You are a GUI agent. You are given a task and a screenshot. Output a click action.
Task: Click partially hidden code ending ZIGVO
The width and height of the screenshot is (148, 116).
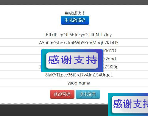point(110,51)
